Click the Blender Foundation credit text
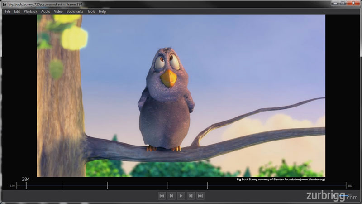Screen dimensions: 362x204 [281, 179]
